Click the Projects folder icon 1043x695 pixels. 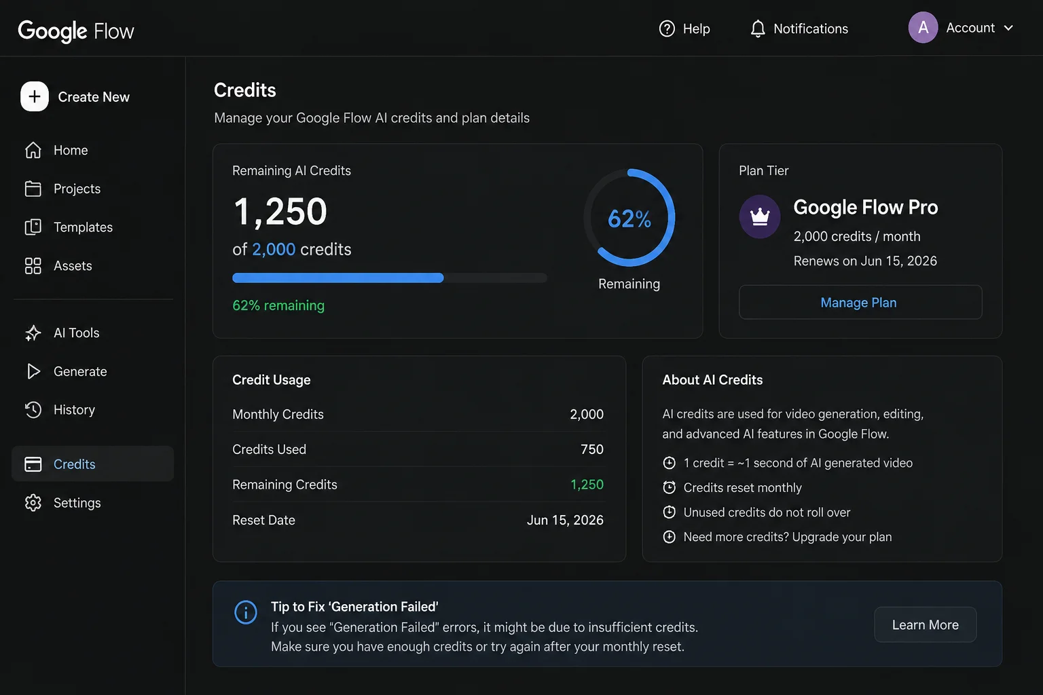click(33, 189)
